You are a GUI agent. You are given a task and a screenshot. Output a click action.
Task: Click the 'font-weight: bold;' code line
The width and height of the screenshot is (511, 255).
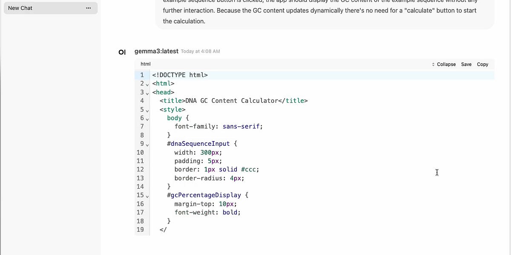(x=207, y=212)
